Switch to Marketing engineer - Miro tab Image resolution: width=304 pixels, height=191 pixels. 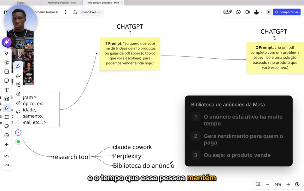coord(62,2)
